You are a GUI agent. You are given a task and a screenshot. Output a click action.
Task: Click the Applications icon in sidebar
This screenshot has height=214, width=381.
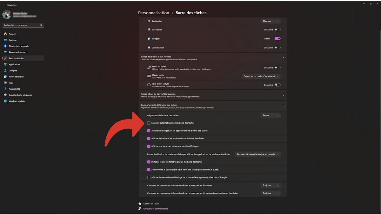click(x=5, y=64)
